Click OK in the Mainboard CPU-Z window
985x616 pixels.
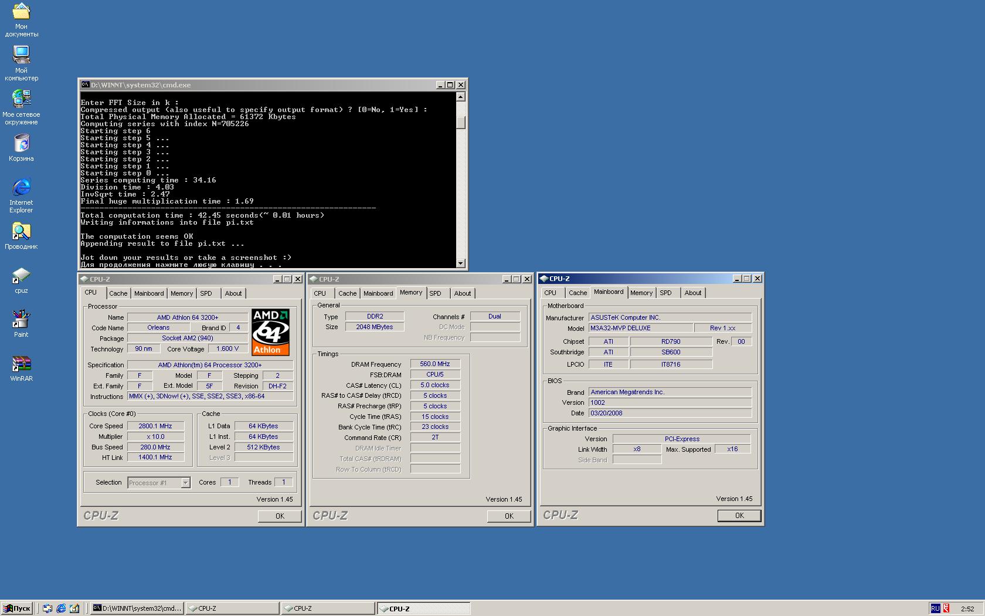click(x=739, y=516)
